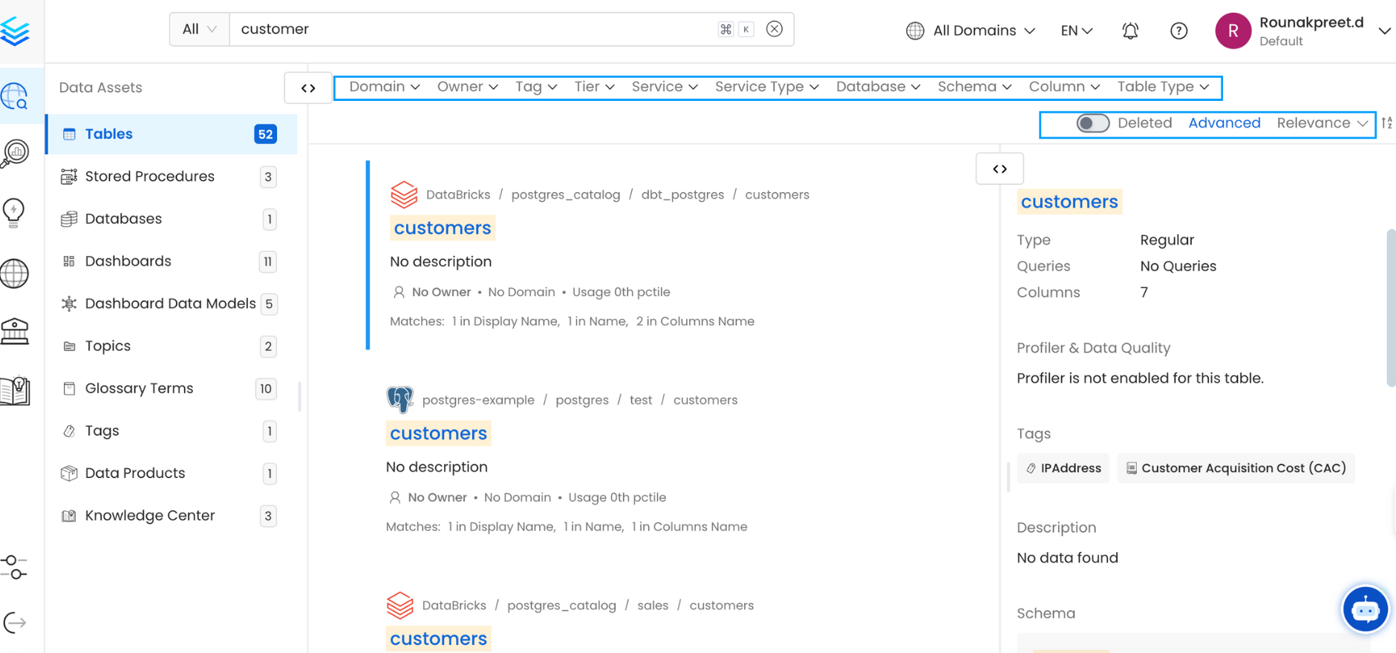Select the Dashboards asset tab

click(172, 261)
